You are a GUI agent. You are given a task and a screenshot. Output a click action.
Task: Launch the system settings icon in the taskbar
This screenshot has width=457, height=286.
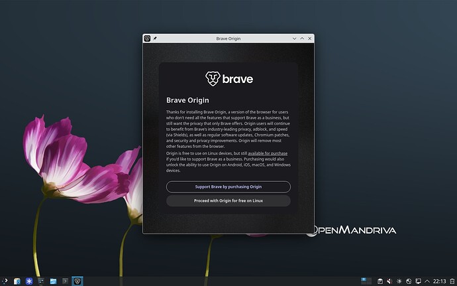coord(41,281)
